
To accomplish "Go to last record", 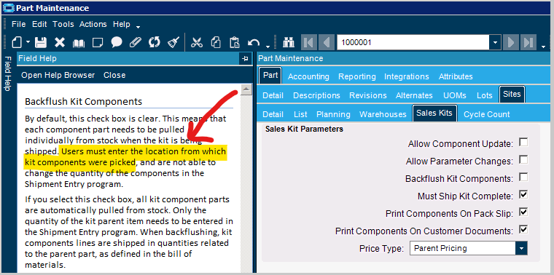I will [x=528, y=43].
